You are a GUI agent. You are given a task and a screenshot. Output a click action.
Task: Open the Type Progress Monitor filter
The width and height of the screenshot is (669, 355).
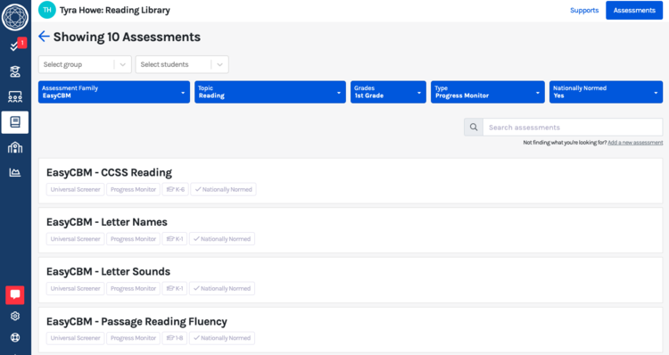(488, 92)
